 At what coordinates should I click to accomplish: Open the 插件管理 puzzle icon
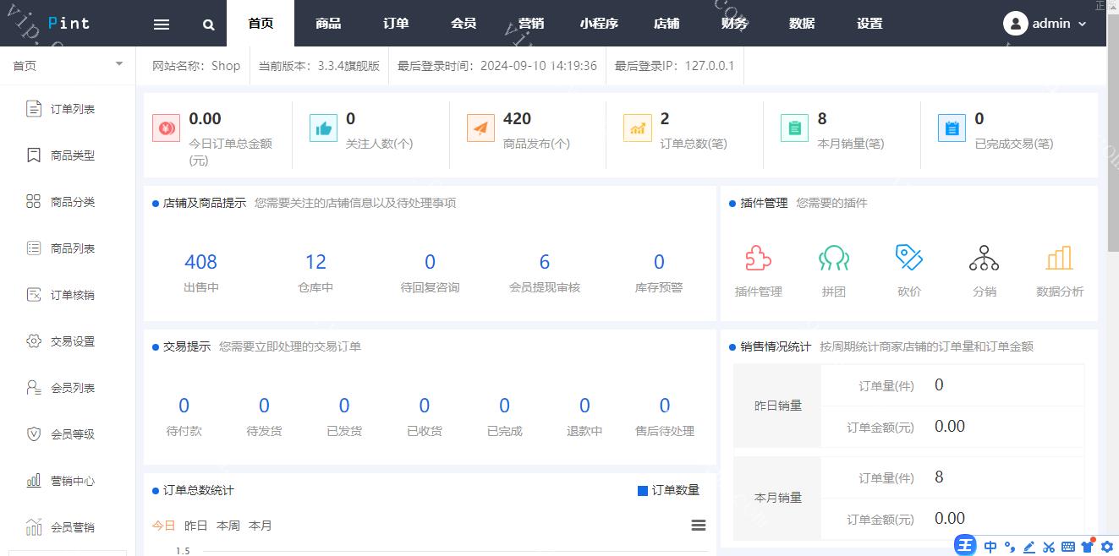click(758, 259)
